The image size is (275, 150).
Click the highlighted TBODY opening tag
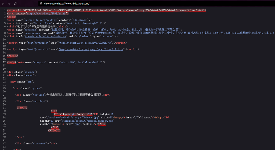tap(22, 108)
